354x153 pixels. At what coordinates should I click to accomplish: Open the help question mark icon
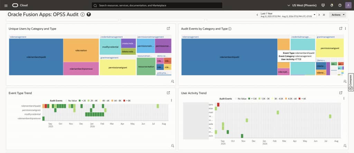(x=340, y=5)
